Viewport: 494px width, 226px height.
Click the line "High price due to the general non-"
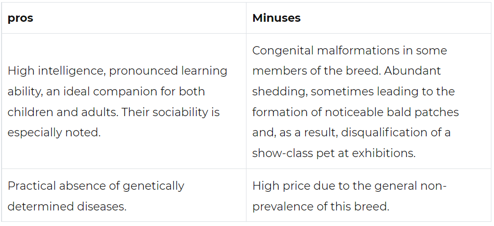349,186
